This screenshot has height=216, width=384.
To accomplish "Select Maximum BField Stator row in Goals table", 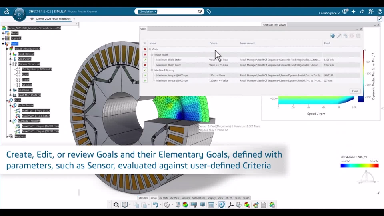I will coord(251,60).
